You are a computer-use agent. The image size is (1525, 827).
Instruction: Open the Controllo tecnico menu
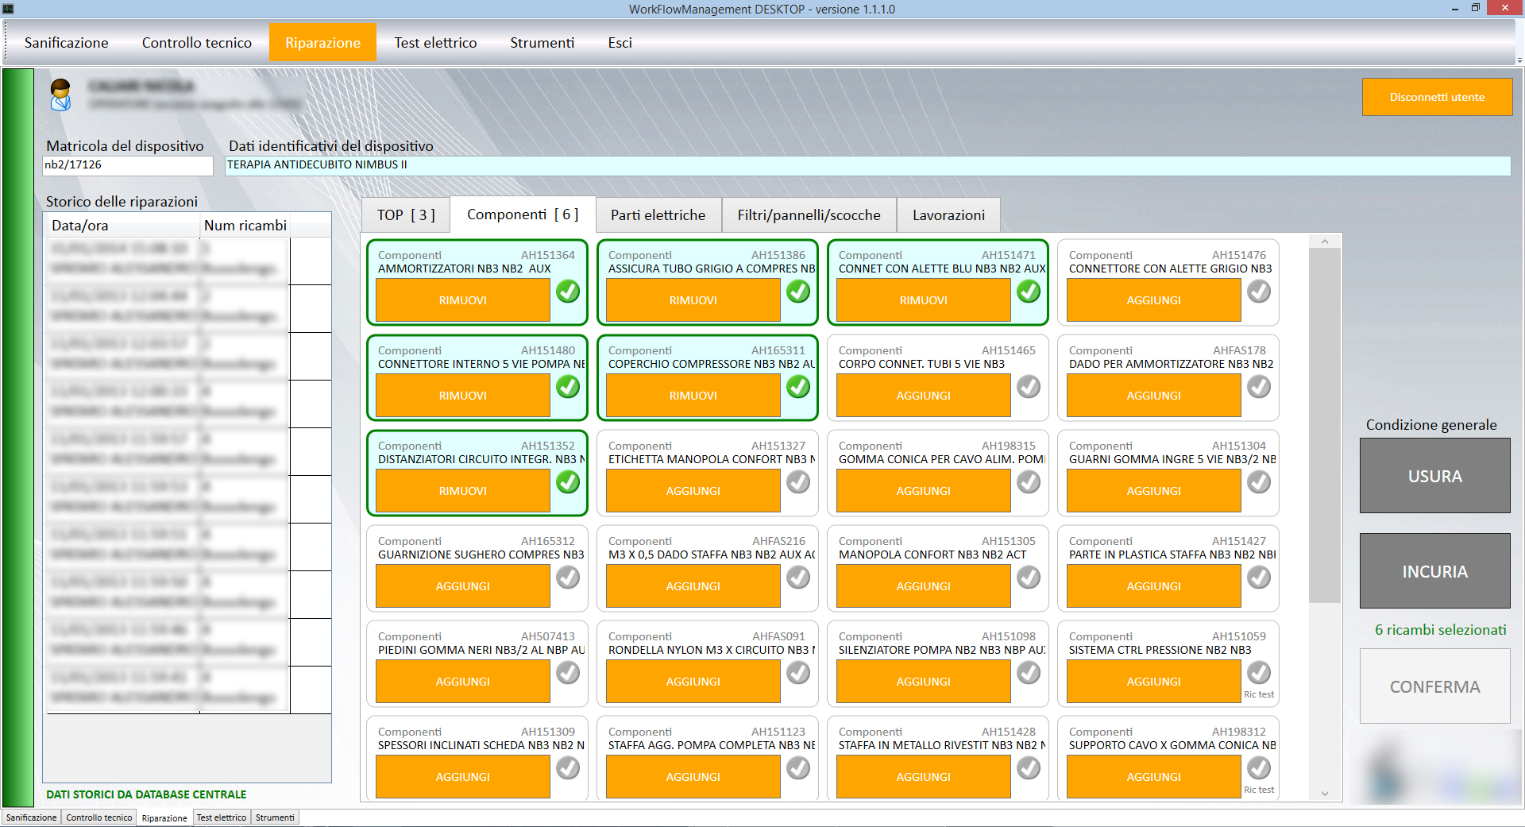coord(197,43)
